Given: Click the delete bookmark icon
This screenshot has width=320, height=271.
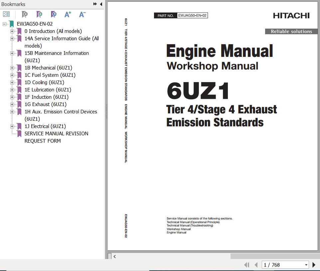Looking at the screenshot, I should click(25, 14).
